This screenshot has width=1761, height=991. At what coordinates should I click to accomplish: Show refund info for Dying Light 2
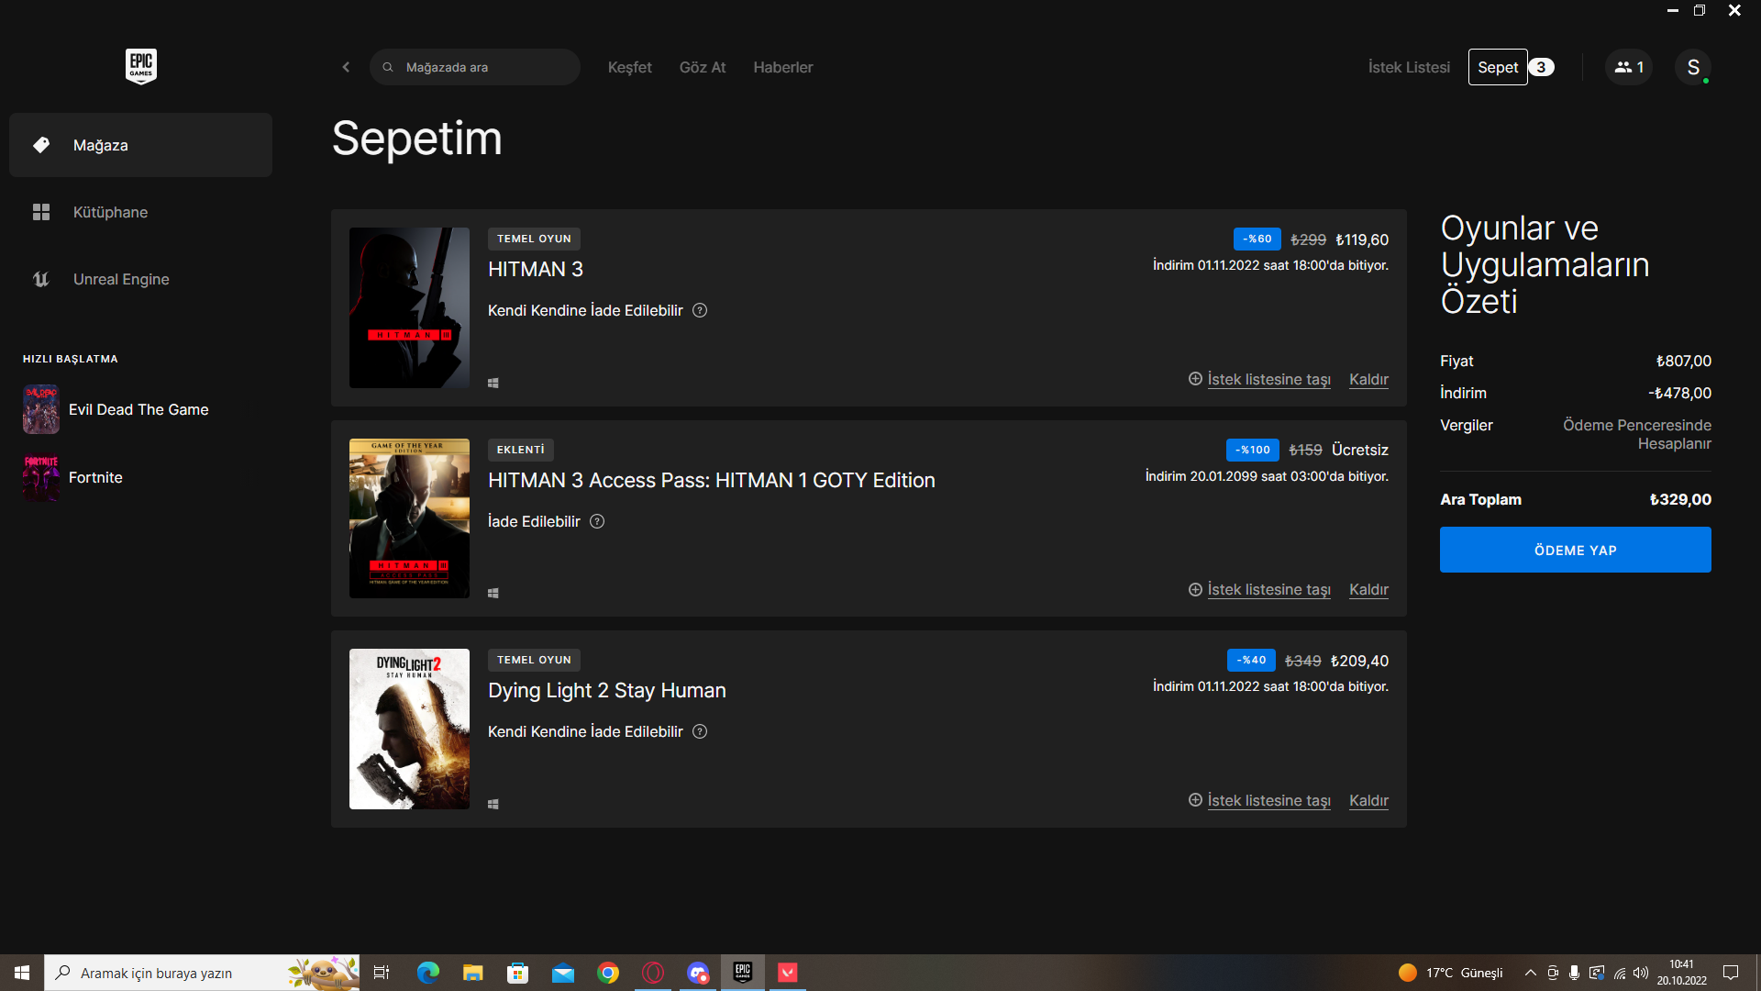[700, 731]
